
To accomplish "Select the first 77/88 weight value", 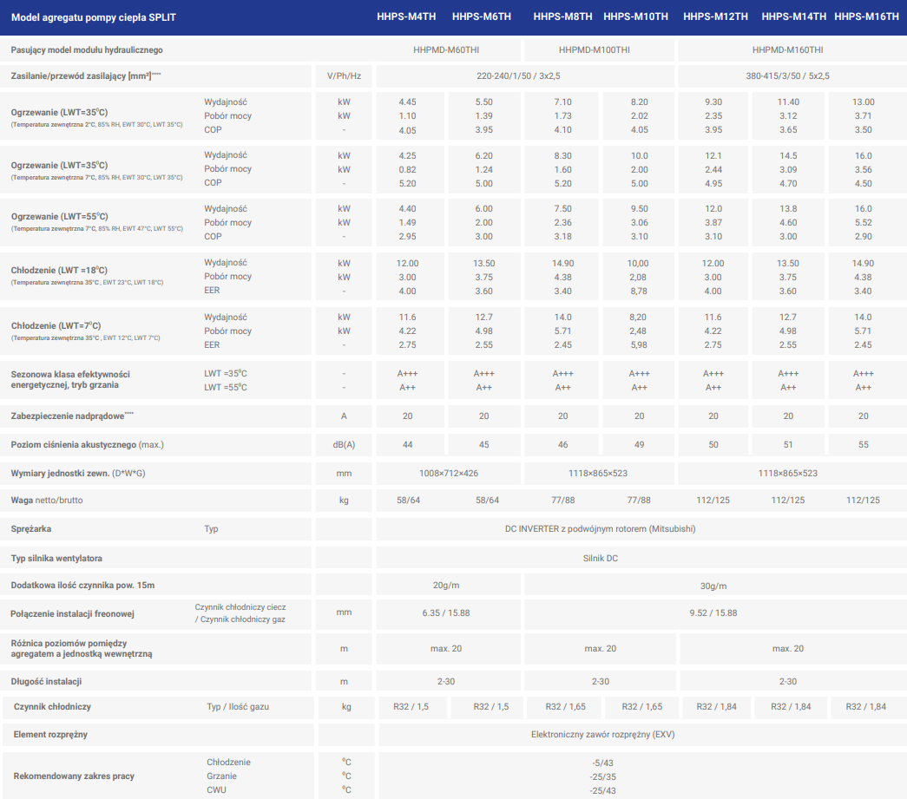I will click(x=562, y=500).
